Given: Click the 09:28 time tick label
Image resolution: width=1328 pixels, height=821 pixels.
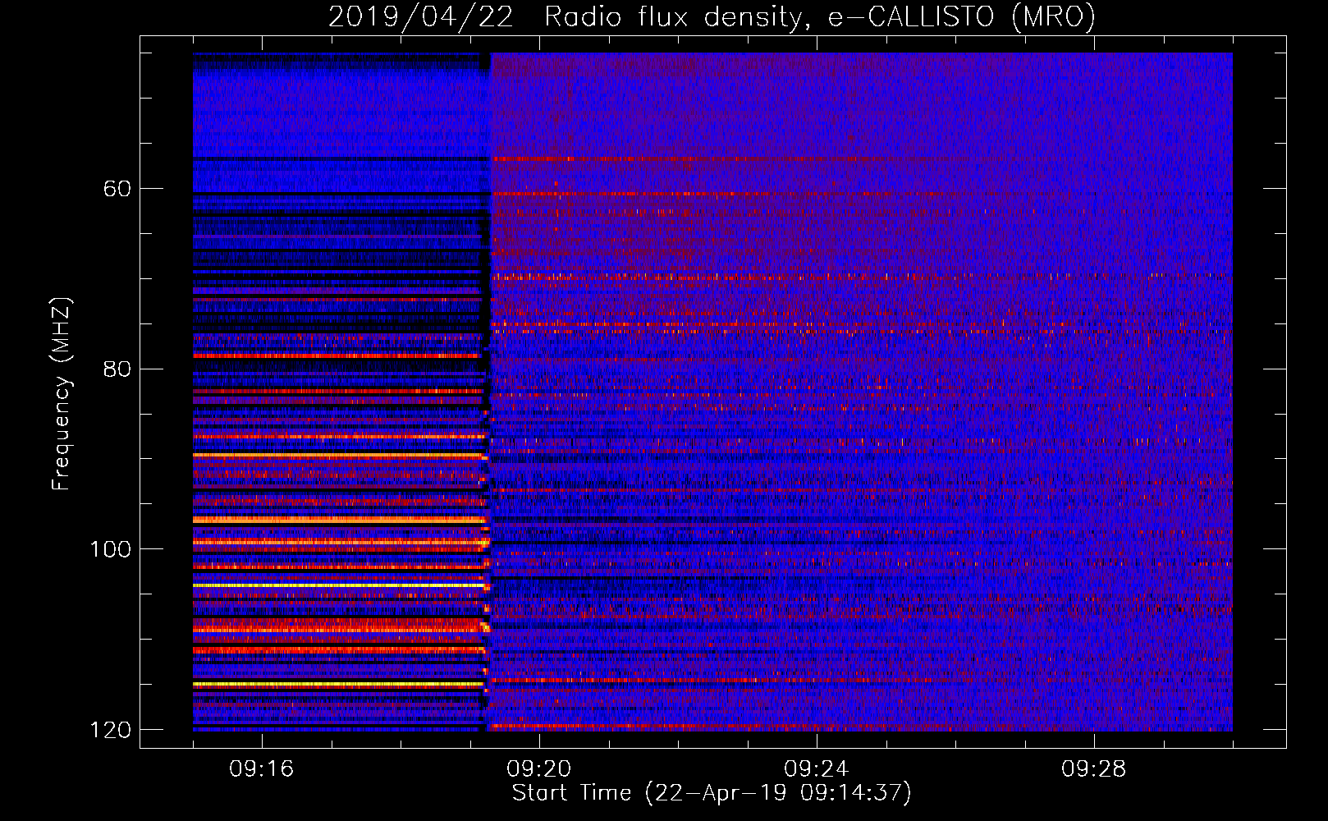Looking at the screenshot, I should point(1094,769).
